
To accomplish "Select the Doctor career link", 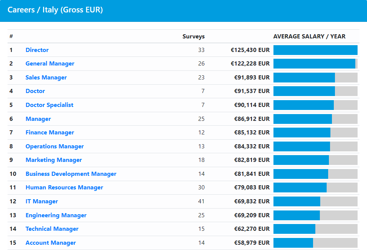I will click(x=35, y=91).
